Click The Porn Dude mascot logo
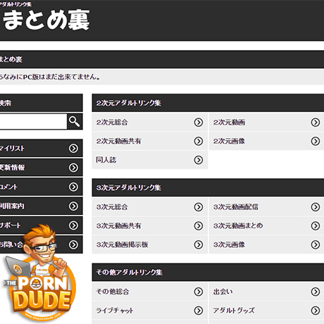Image resolution: width=324 pixels, height=324 pixels. pyautogui.click(x=40, y=273)
